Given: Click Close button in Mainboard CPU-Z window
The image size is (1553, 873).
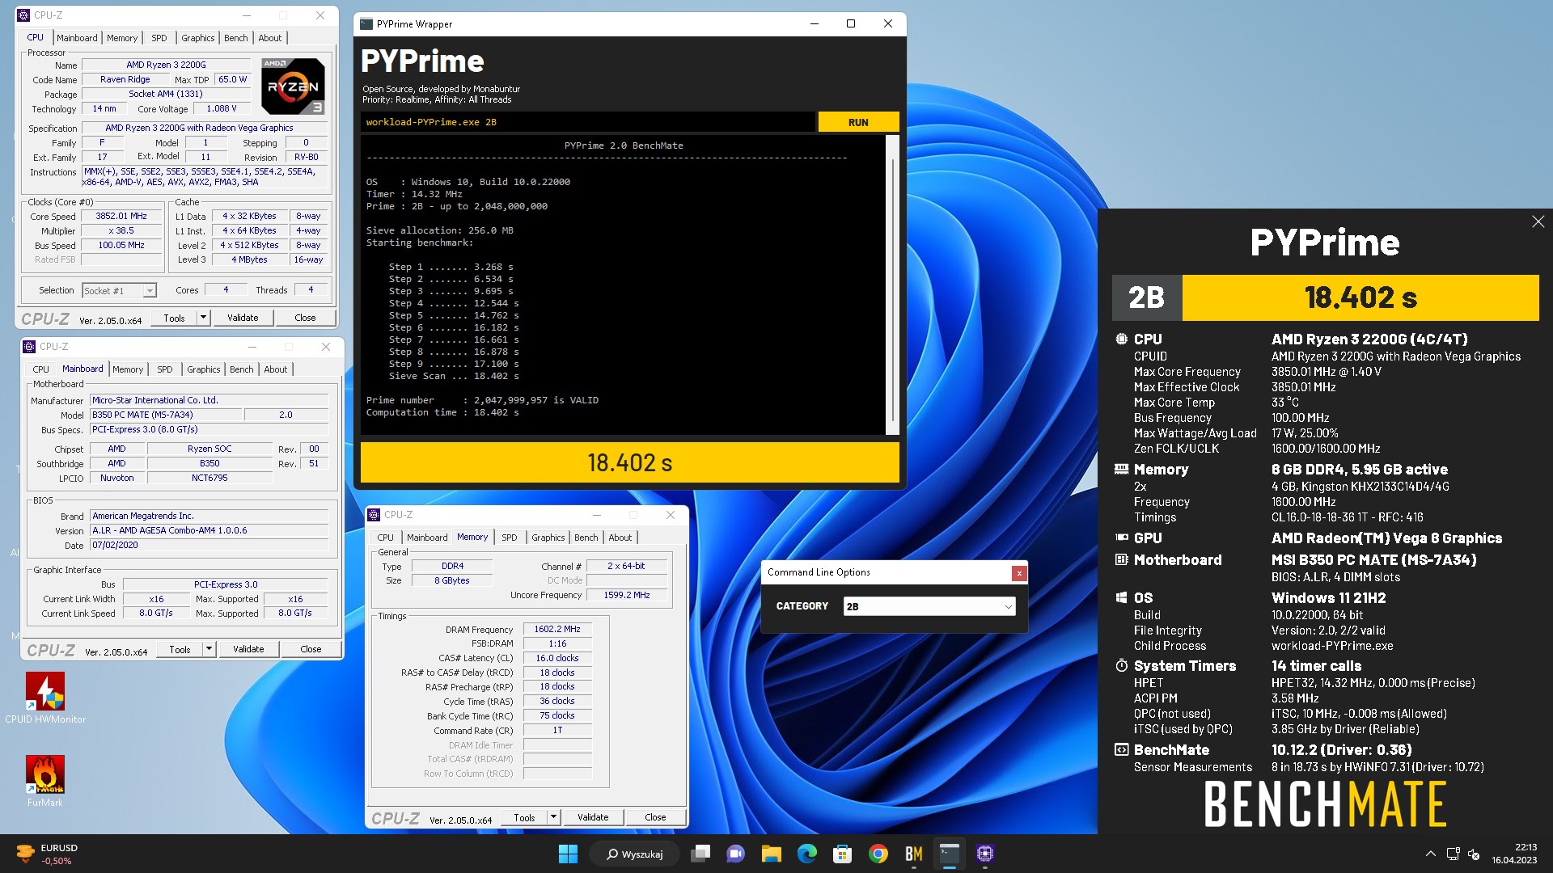Looking at the screenshot, I should click(x=311, y=649).
